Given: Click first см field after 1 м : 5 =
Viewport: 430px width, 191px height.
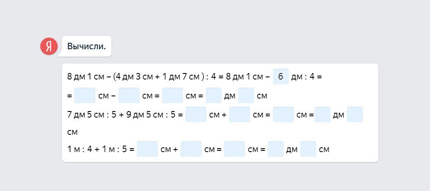Looking at the screenshot, I should (147, 149).
